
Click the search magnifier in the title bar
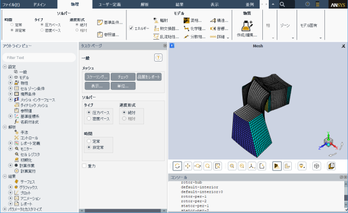click(x=282, y=4)
